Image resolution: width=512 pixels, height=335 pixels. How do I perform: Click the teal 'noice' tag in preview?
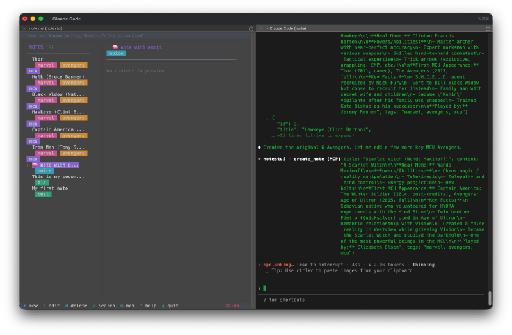click(x=116, y=54)
